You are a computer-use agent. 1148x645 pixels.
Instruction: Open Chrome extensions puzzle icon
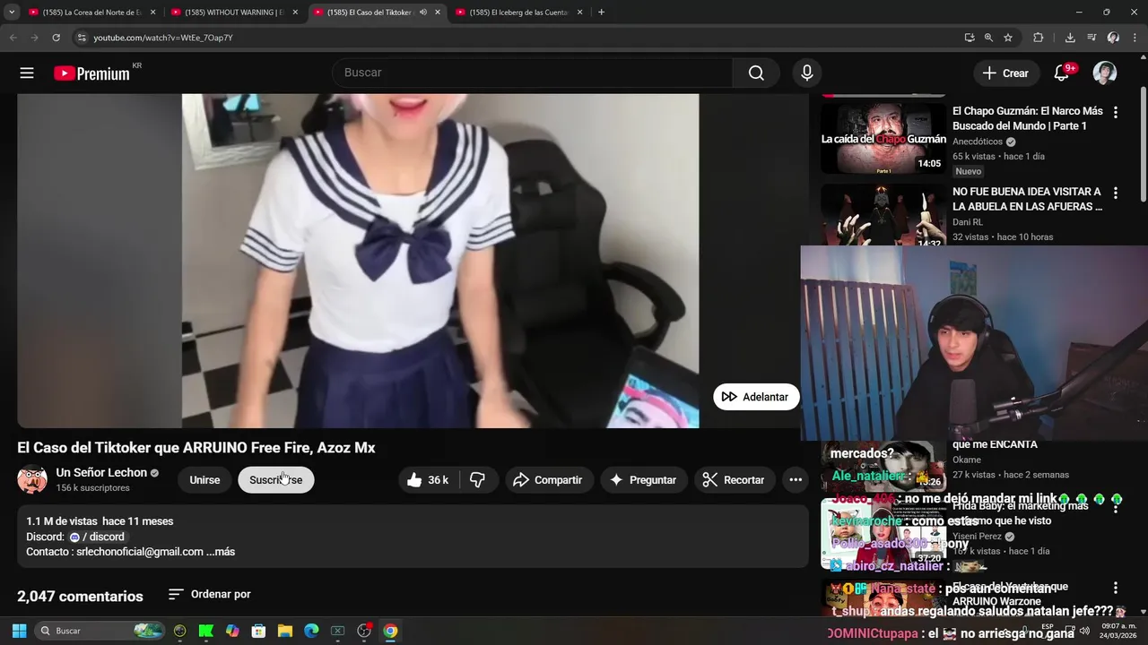(x=1039, y=38)
